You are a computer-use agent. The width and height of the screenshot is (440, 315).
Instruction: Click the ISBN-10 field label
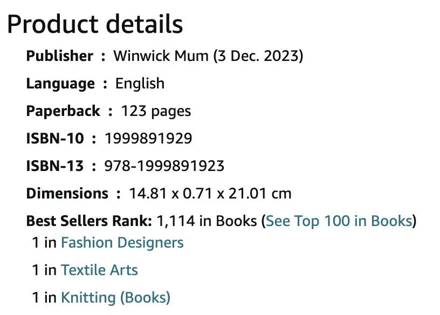(x=56, y=138)
